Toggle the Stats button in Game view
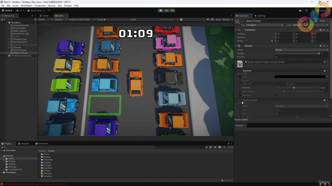332x186 pixels. (218, 20)
